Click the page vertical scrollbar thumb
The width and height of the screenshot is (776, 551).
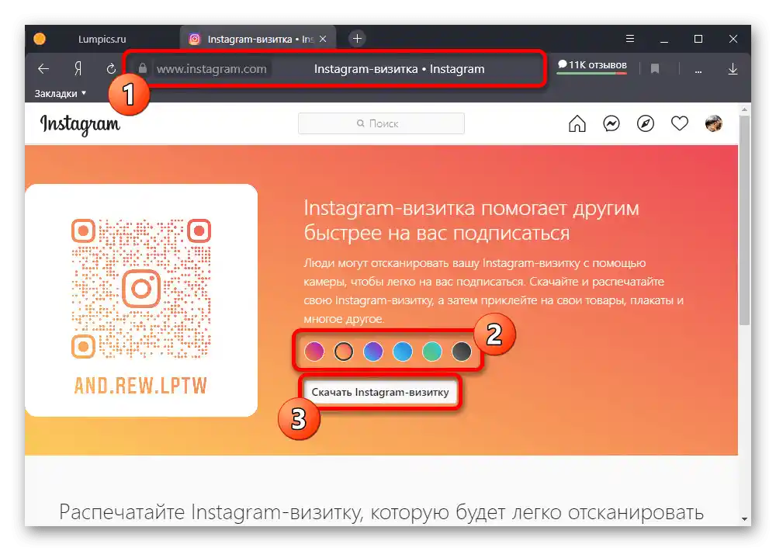pyautogui.click(x=744, y=220)
